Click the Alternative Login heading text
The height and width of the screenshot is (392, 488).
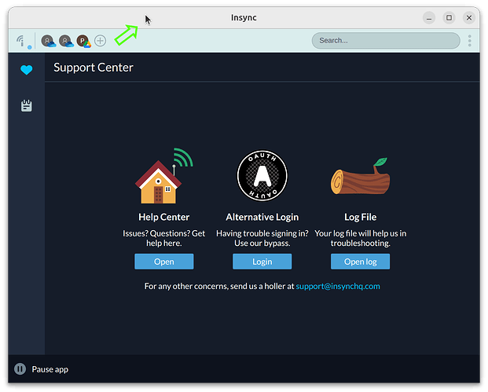(262, 217)
